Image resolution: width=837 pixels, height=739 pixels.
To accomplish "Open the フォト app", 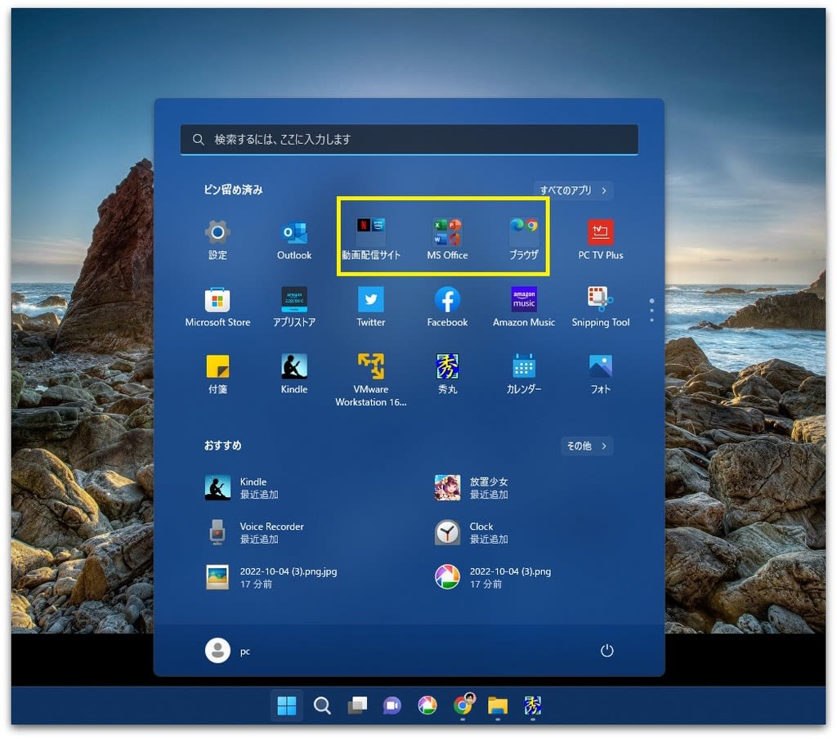I will (x=601, y=374).
